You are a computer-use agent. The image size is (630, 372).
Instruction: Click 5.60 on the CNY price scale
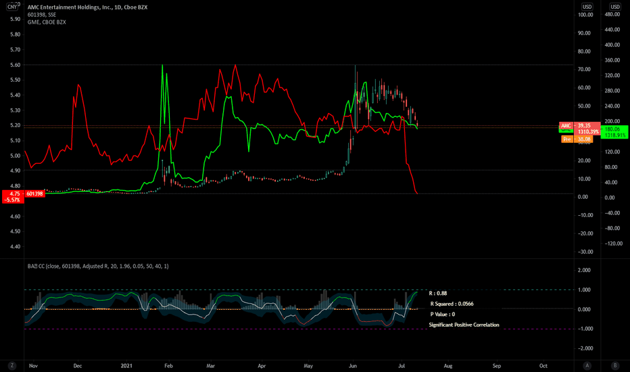[15, 65]
